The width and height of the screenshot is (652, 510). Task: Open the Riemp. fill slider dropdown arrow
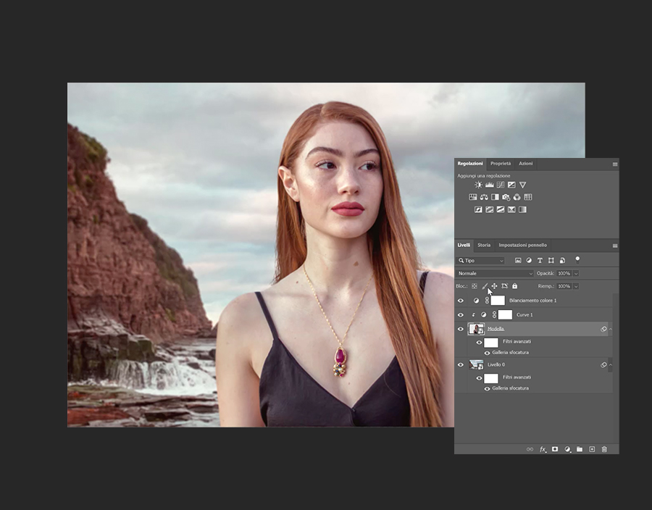577,286
